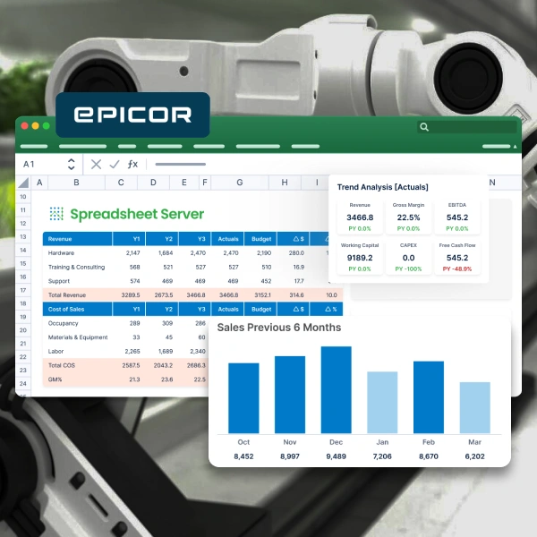Click the Jan light blue bar
Viewport: 537px width, 537px height.
382,403
